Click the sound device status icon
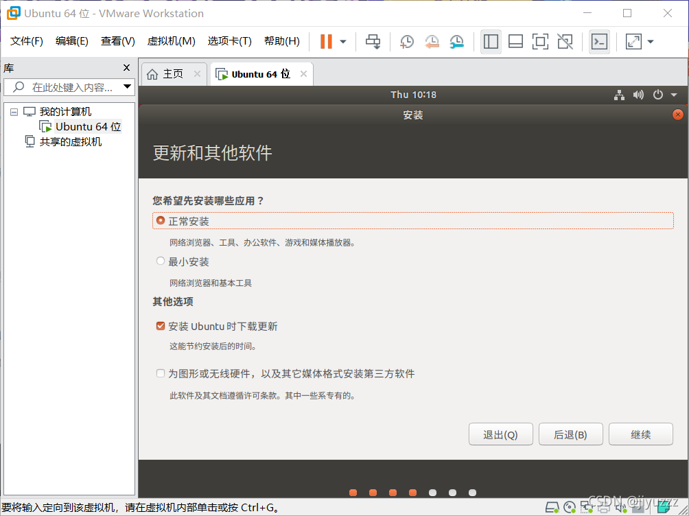The width and height of the screenshot is (689, 516). pyautogui.click(x=620, y=508)
